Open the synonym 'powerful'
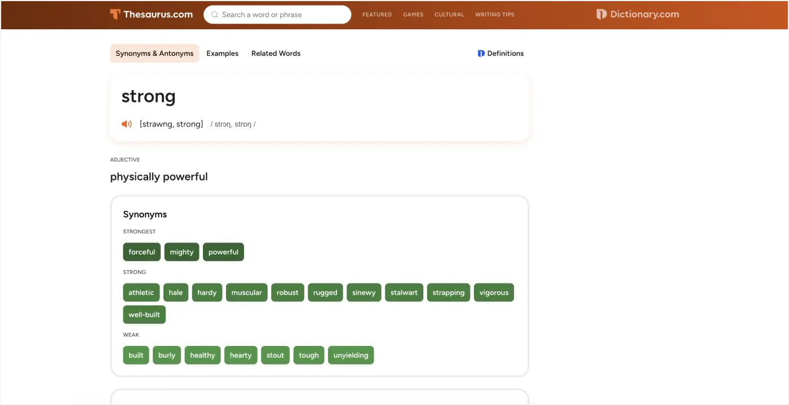Screen dimensions: 789x405 pyautogui.click(x=223, y=252)
